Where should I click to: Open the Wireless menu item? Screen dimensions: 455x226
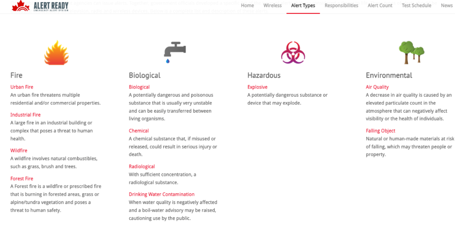coord(273,5)
